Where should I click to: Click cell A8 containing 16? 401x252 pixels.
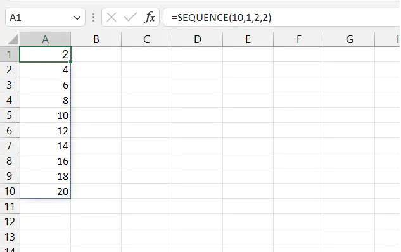click(45, 160)
